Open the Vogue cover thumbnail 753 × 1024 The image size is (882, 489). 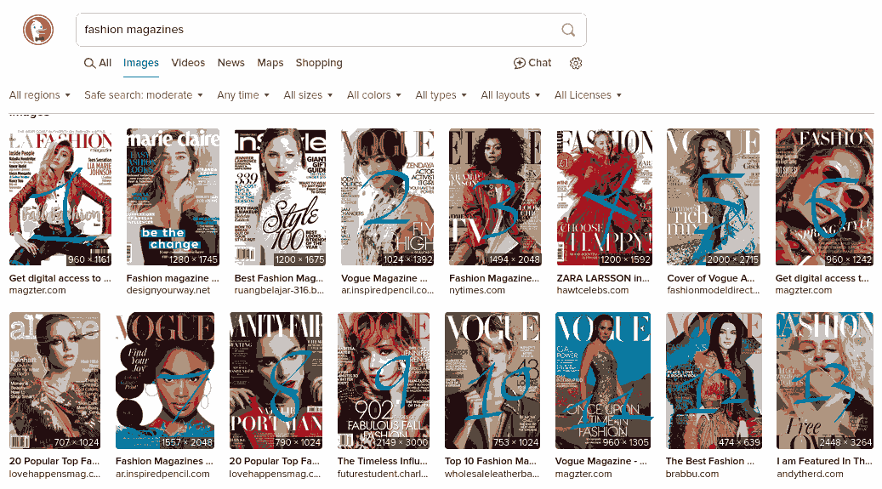pyautogui.click(x=492, y=380)
